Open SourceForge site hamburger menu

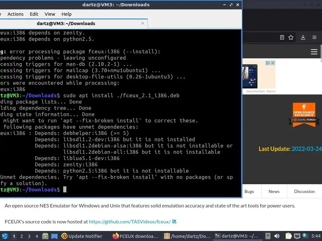pyautogui.click(x=314, y=52)
